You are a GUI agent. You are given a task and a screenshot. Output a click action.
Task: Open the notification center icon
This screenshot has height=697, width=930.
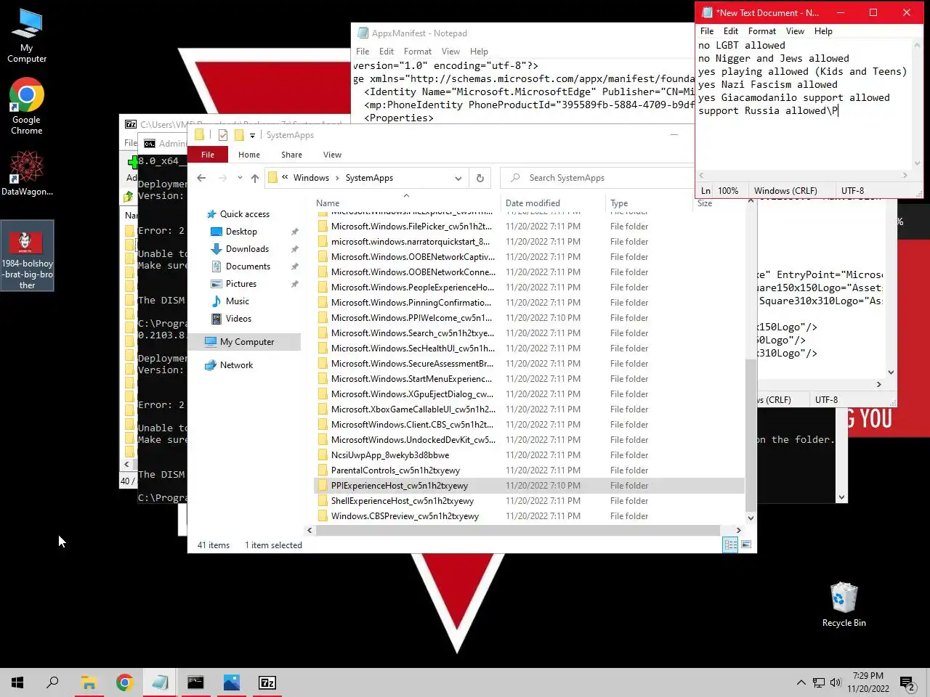coord(907,682)
